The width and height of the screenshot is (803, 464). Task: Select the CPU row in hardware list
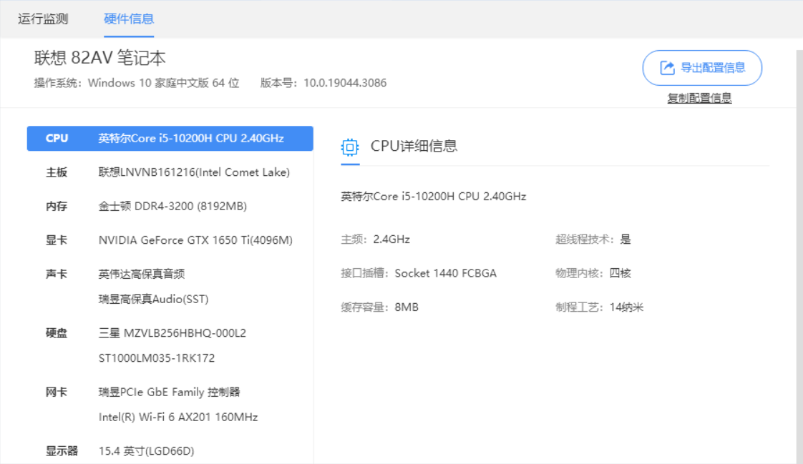170,138
